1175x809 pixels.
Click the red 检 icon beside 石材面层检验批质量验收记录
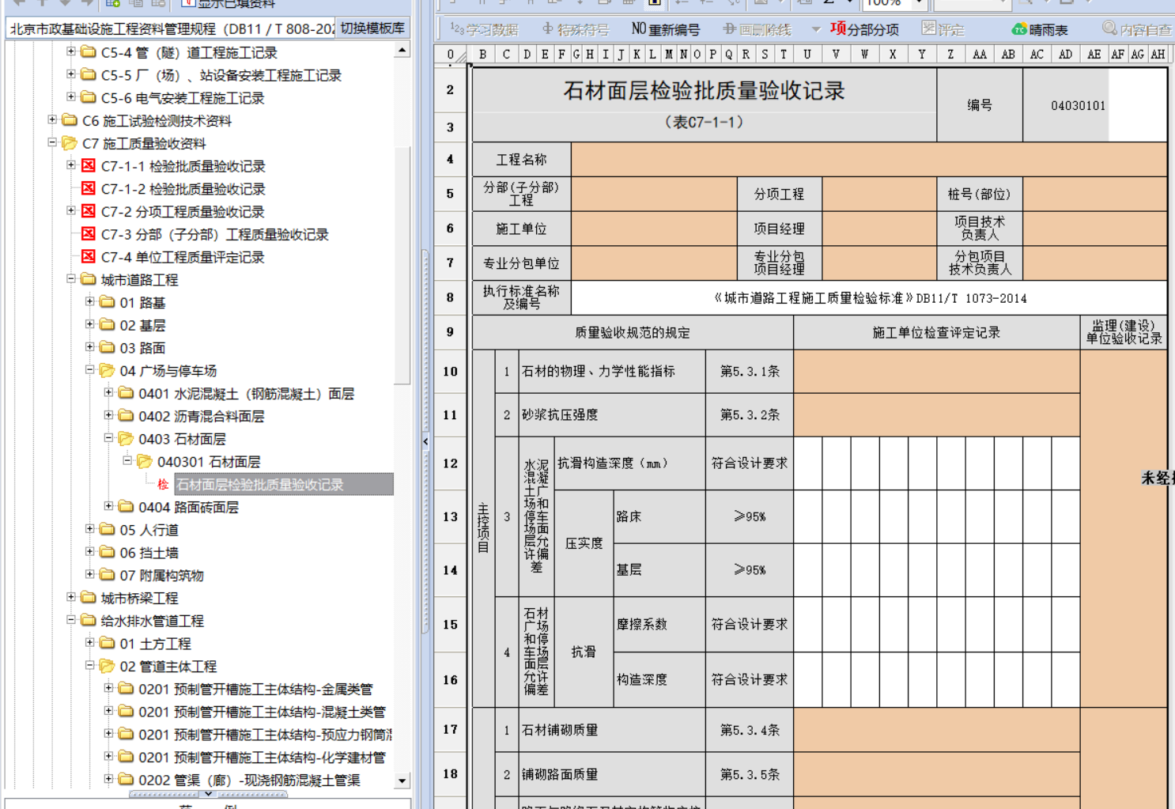(x=163, y=484)
